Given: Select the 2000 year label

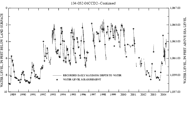Looking at the screenshot, I should click(123, 94).
